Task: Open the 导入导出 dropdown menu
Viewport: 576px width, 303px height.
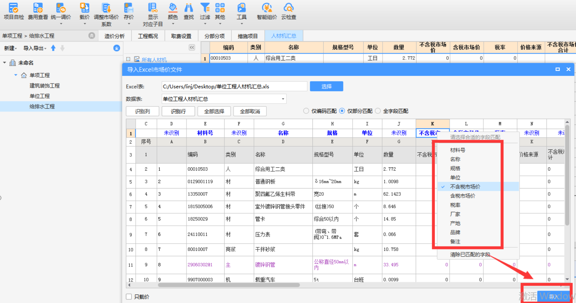Action: [35, 48]
